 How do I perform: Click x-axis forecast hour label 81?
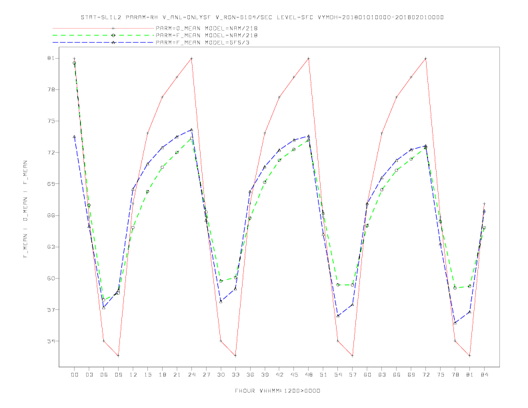click(470, 375)
